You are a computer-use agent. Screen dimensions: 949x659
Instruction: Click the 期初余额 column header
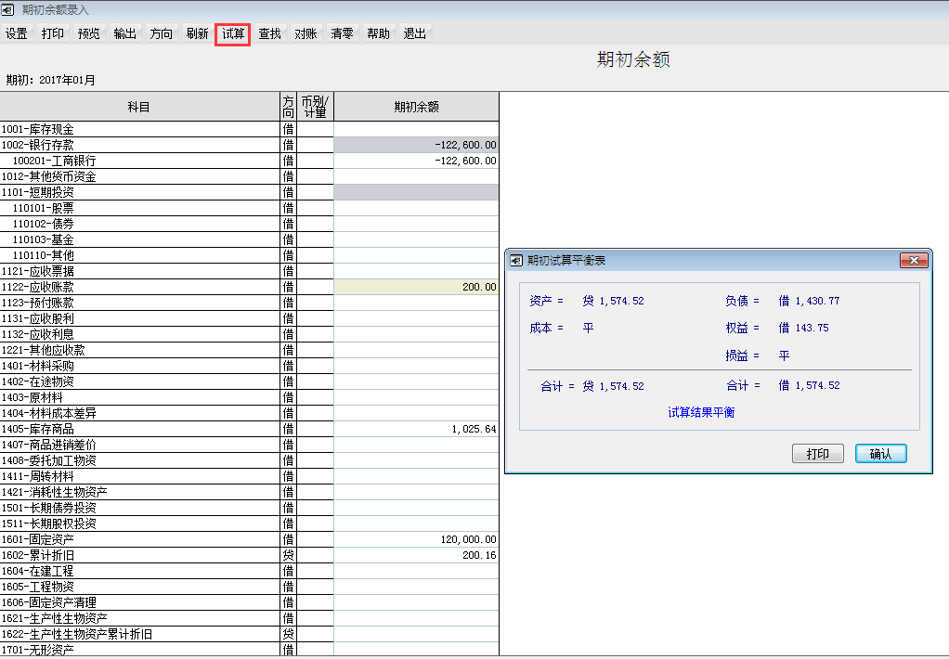(x=416, y=108)
